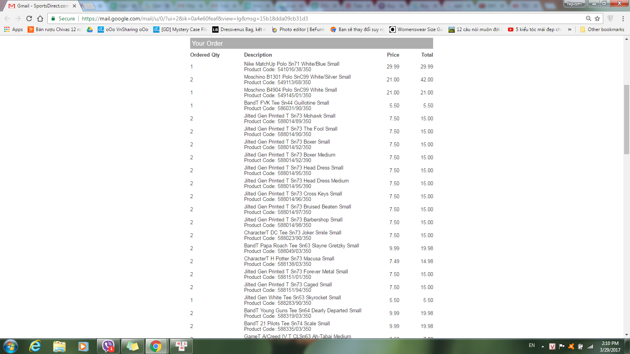Open the Google Drive bookmark icon
Image resolution: width=630 pixels, height=354 pixels.
pyautogui.click(x=90, y=29)
